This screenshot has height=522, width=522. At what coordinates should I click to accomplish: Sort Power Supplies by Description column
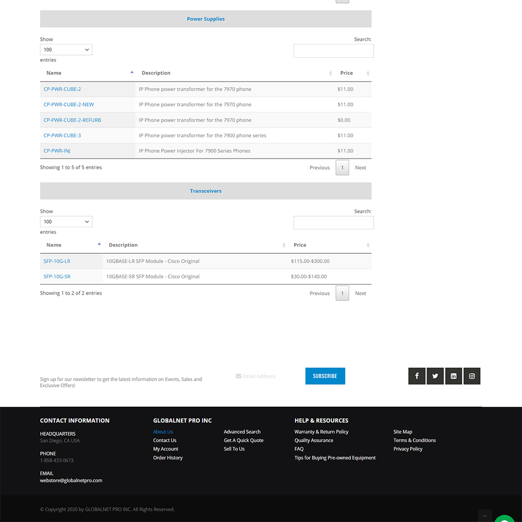(331, 73)
